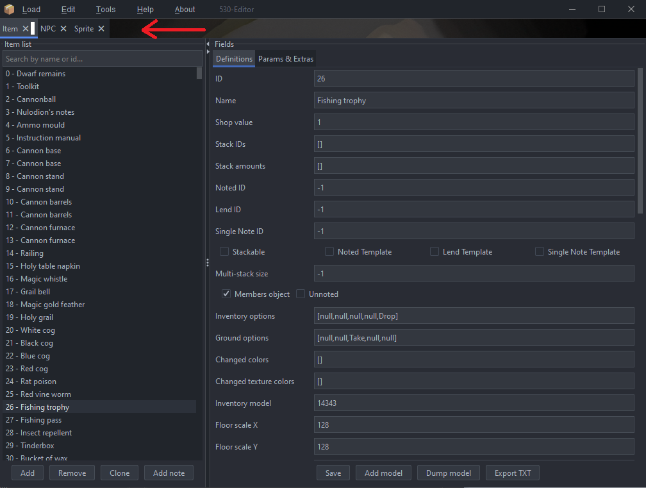The height and width of the screenshot is (488, 646).
Task: Switch to the NPC tab
Action: click(x=48, y=29)
